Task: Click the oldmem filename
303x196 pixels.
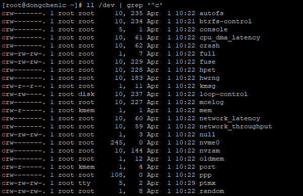Action: tap(212, 159)
